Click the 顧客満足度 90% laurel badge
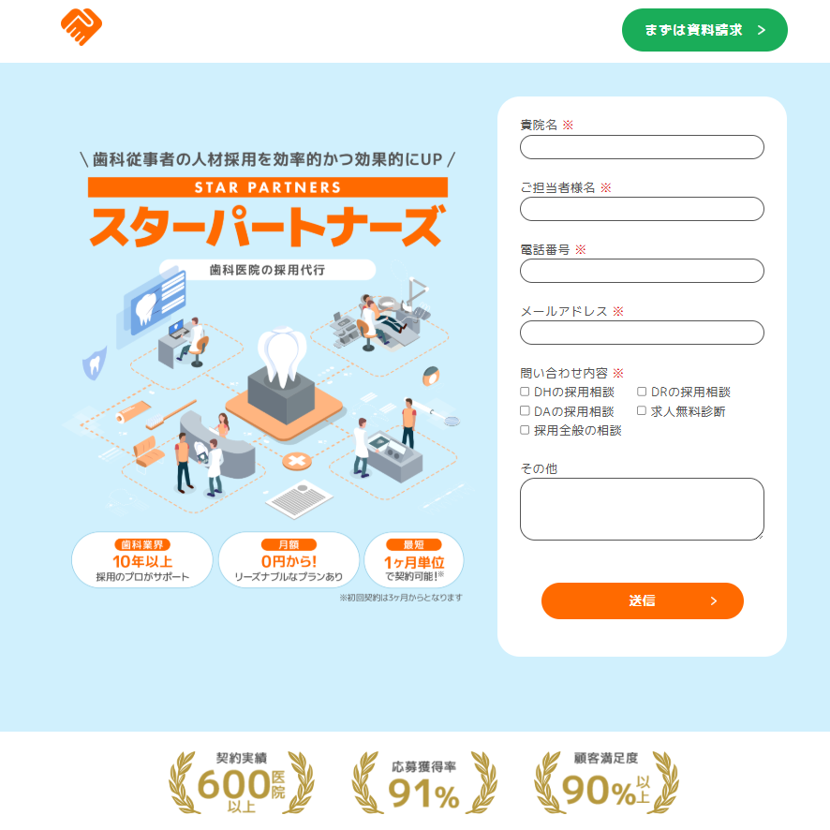Image resolution: width=830 pixels, height=830 pixels. tap(607, 783)
